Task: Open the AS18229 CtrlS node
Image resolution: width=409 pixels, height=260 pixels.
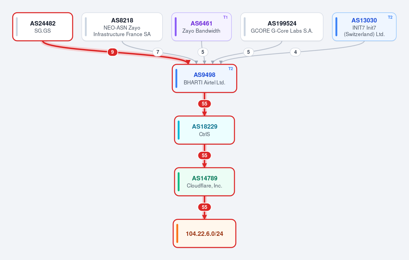Action: (204, 130)
